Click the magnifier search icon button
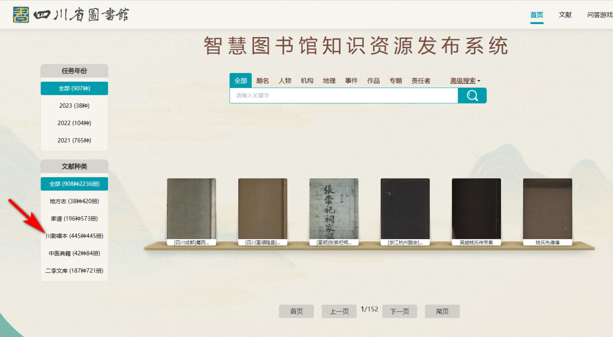The width and height of the screenshot is (613, 337). point(472,95)
